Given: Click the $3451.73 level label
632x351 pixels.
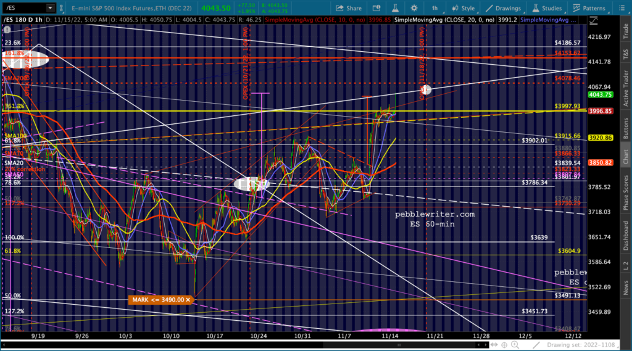Looking at the screenshot, I should (x=534, y=311).
